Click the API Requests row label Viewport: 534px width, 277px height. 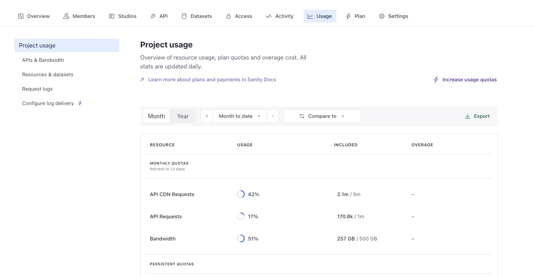pos(166,217)
